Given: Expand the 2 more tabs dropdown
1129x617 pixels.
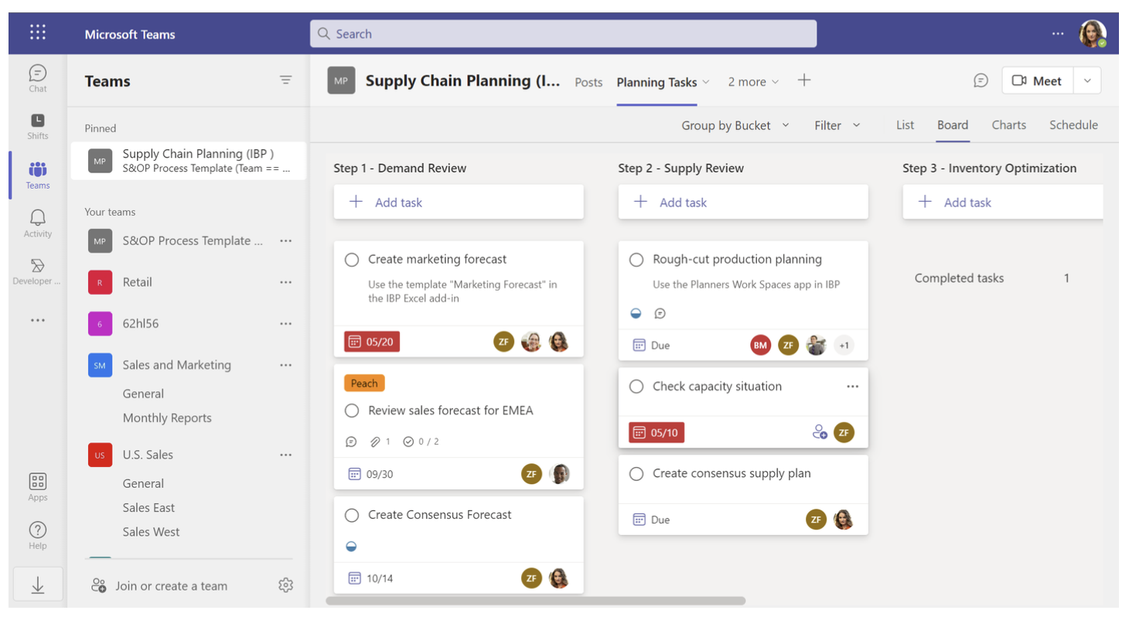Looking at the screenshot, I should click(x=753, y=82).
